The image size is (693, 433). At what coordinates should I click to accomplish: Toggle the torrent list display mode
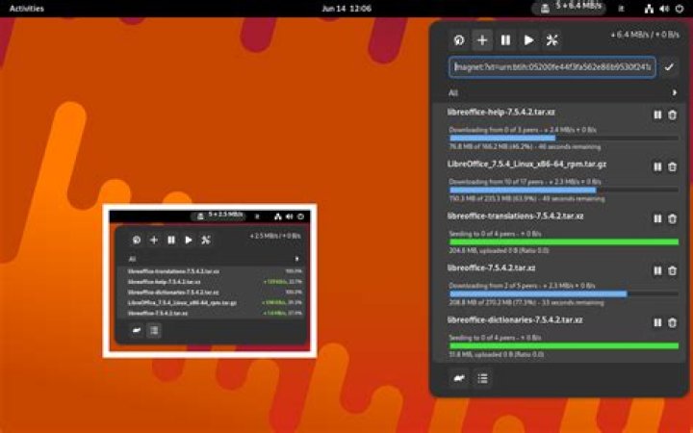pos(482,379)
